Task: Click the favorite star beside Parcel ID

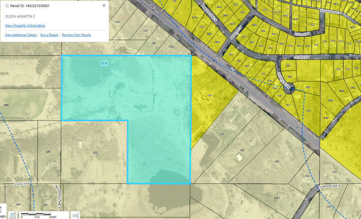Action: pos(7,6)
